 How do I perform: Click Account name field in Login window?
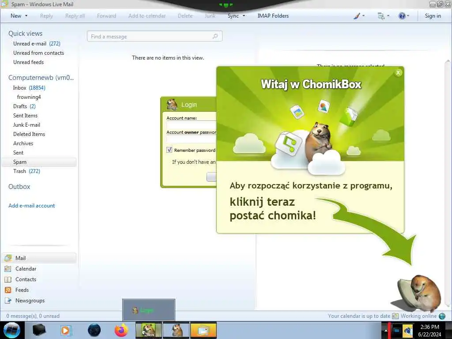191,125
